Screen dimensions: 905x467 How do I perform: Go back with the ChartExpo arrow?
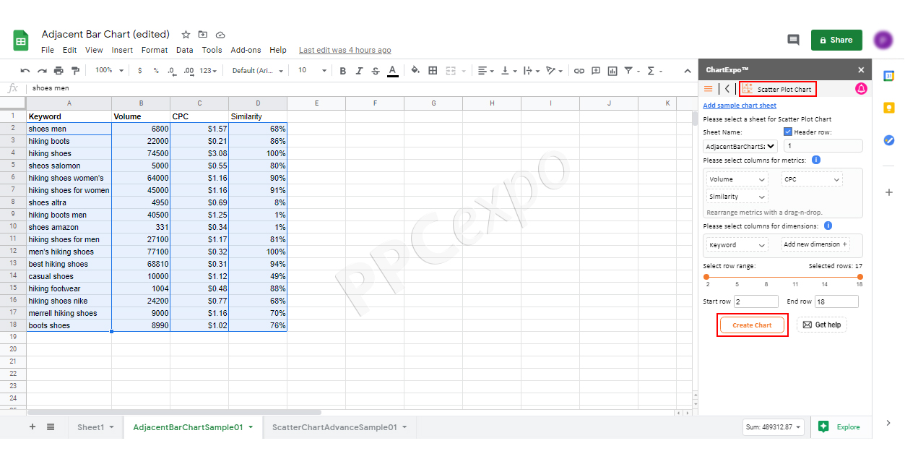pos(727,89)
